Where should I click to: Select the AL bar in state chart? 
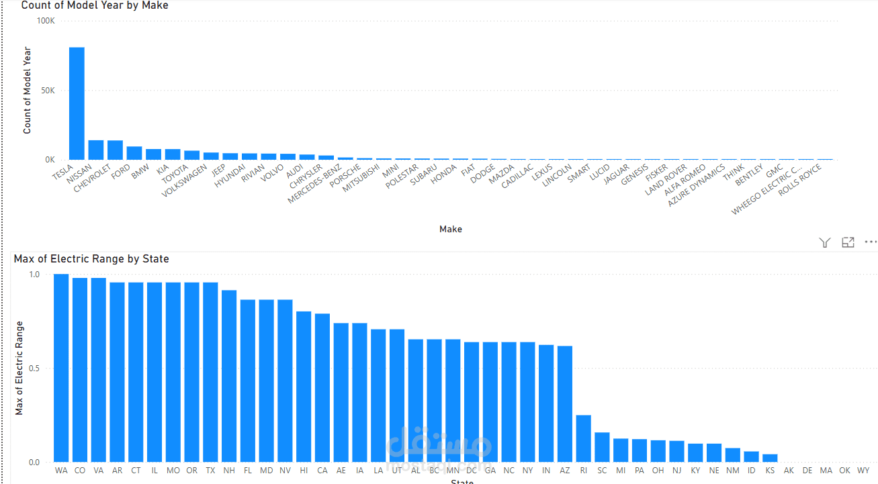coord(416,401)
